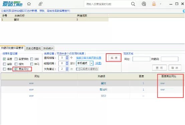Viewport: 185px width, 125px height.
Task: Focus the 网址 filter input
Action: click(141, 59)
